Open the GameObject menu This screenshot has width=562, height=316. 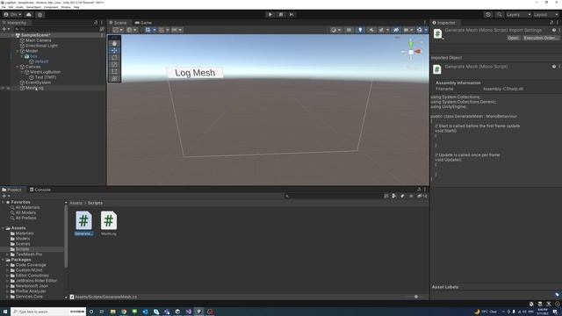[33, 7]
